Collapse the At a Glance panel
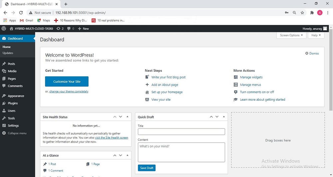Screen dimensions: 333x177 (128, 155)
